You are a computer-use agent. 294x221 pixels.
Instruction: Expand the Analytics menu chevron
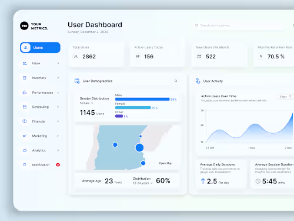[x=58, y=150]
